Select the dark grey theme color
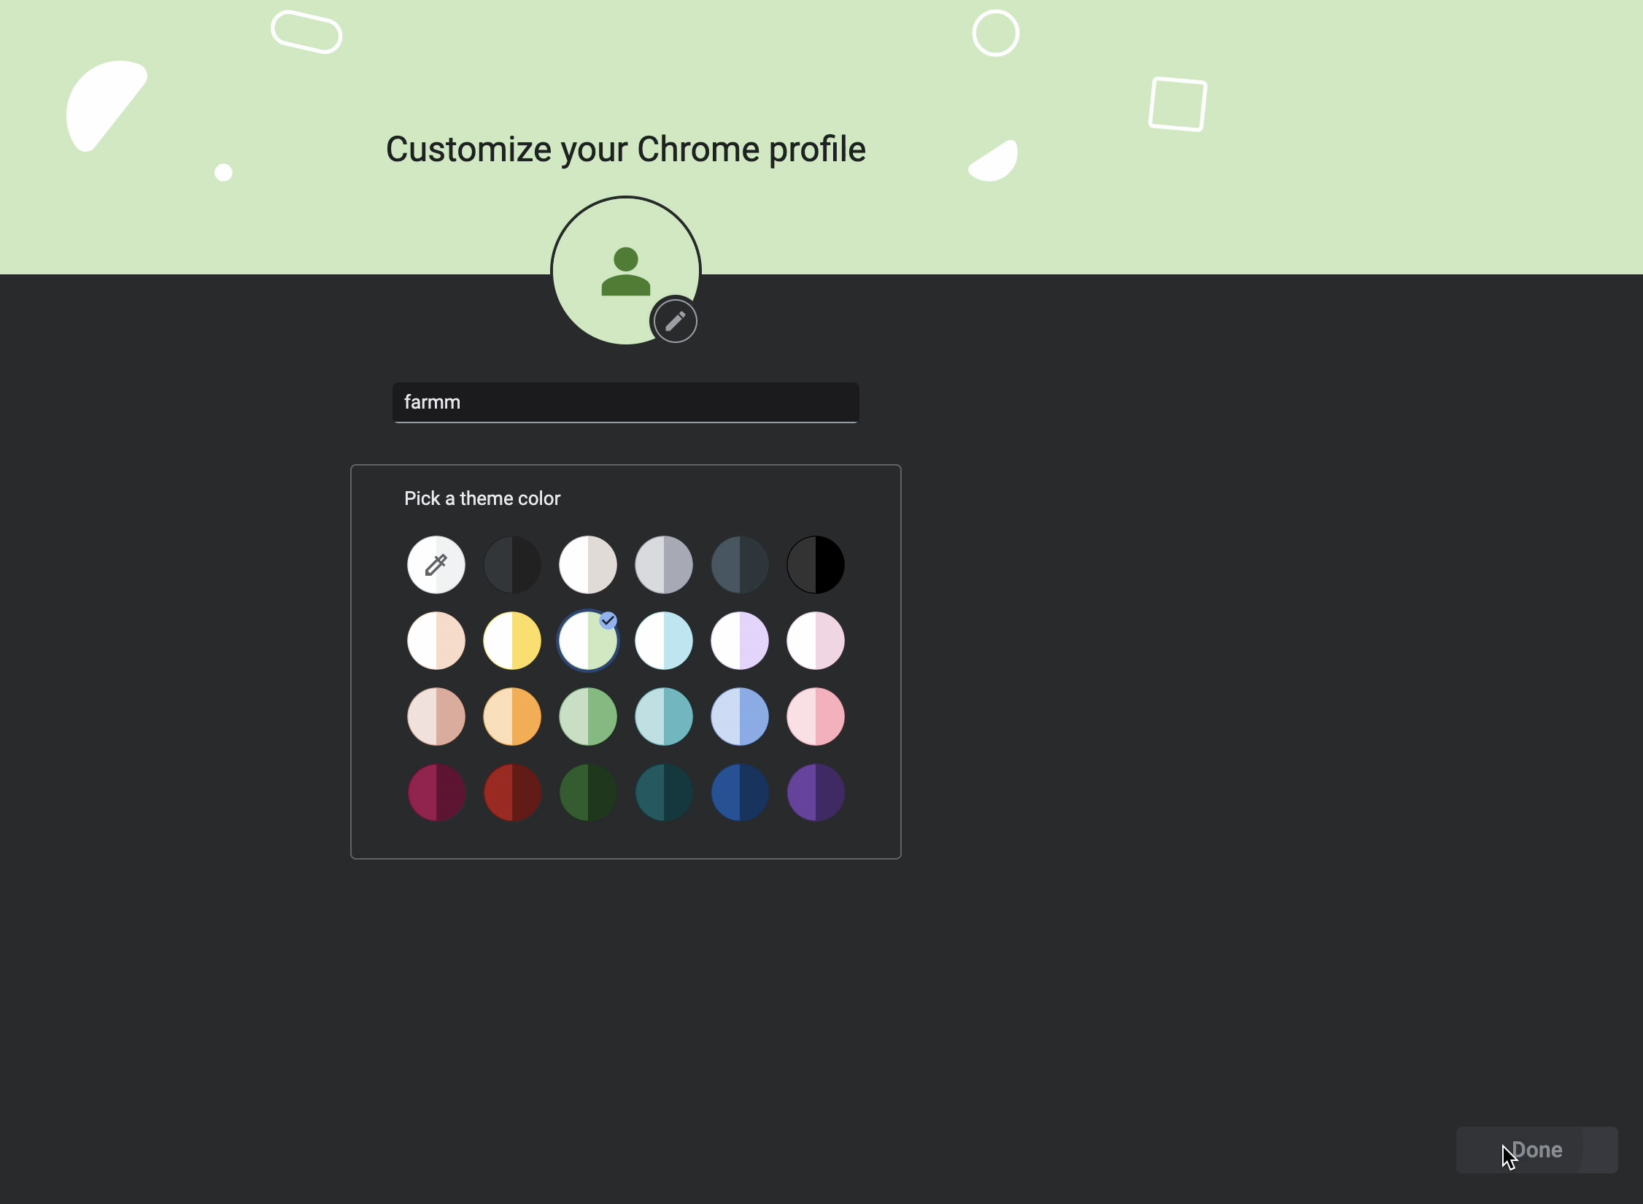The width and height of the screenshot is (1643, 1204). coord(513,565)
